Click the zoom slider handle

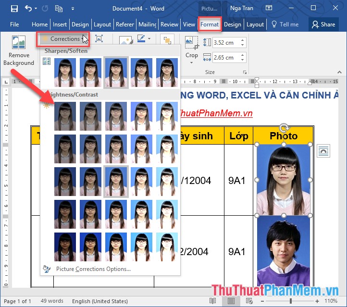click(x=291, y=301)
